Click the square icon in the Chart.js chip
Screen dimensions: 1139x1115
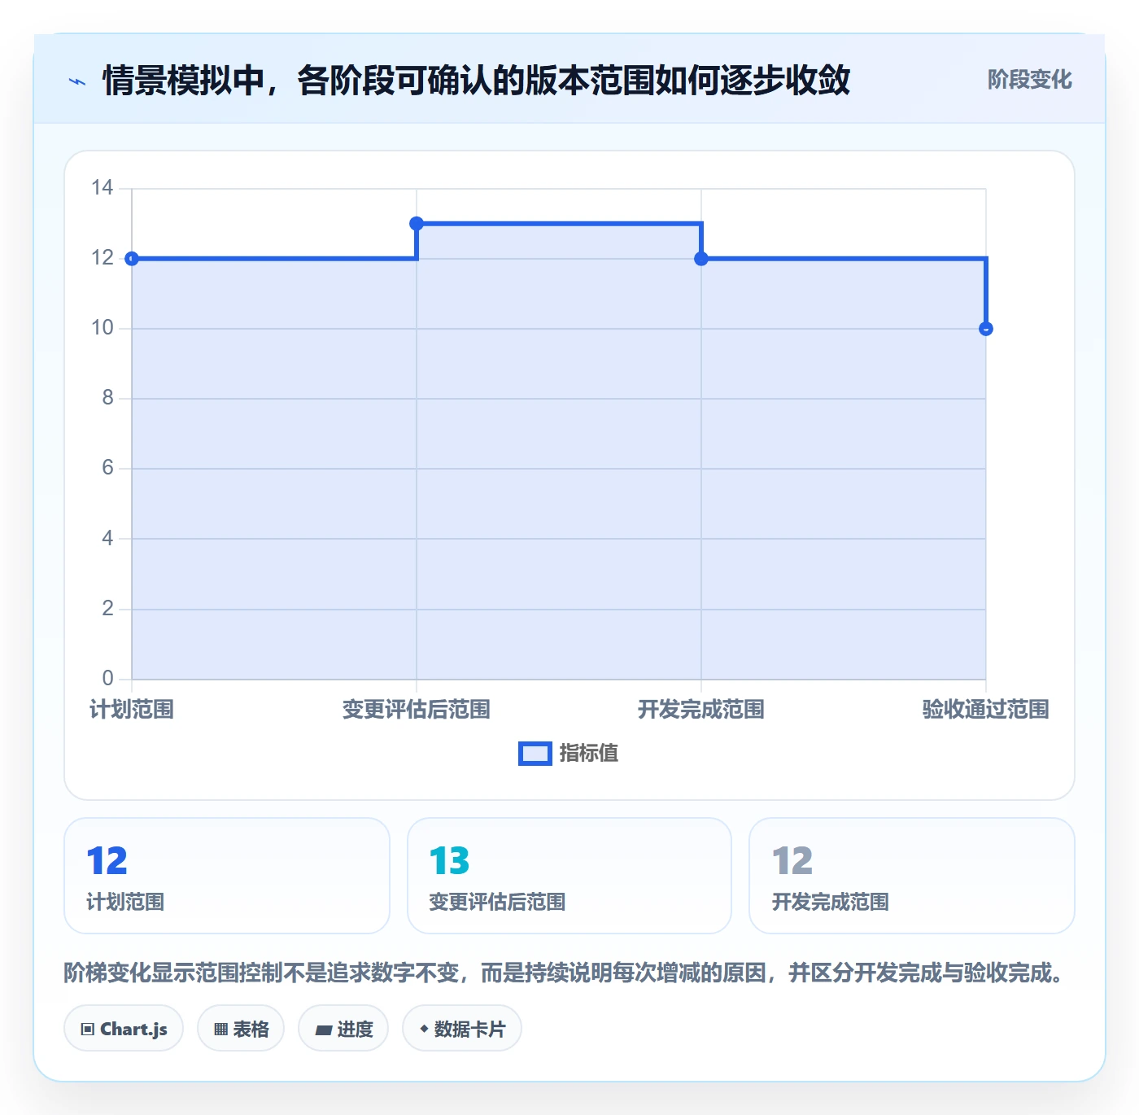coord(88,1030)
